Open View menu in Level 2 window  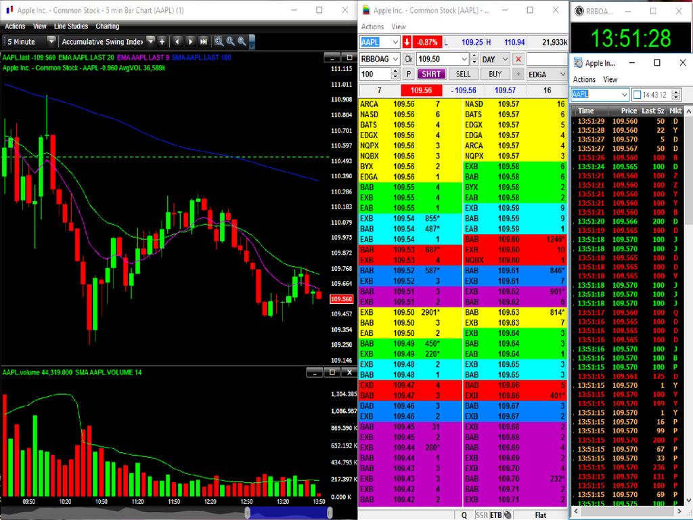(x=398, y=26)
